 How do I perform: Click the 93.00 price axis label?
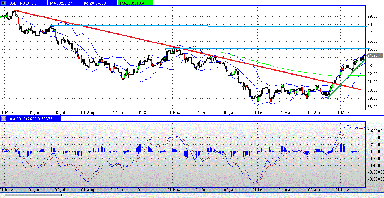[372, 66]
